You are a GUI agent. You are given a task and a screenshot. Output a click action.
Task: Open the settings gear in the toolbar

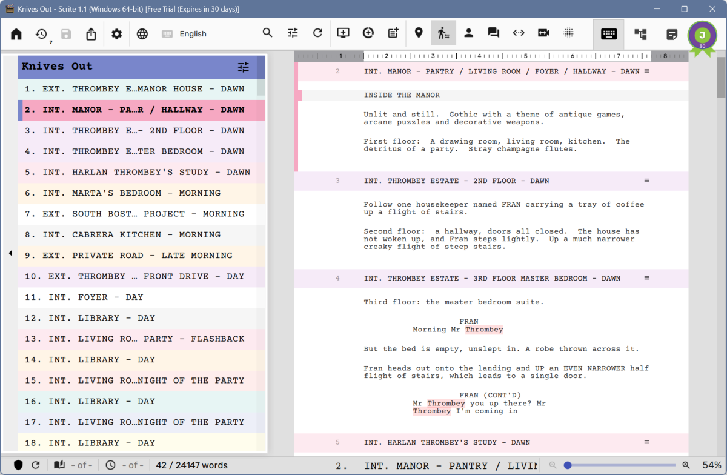116,34
